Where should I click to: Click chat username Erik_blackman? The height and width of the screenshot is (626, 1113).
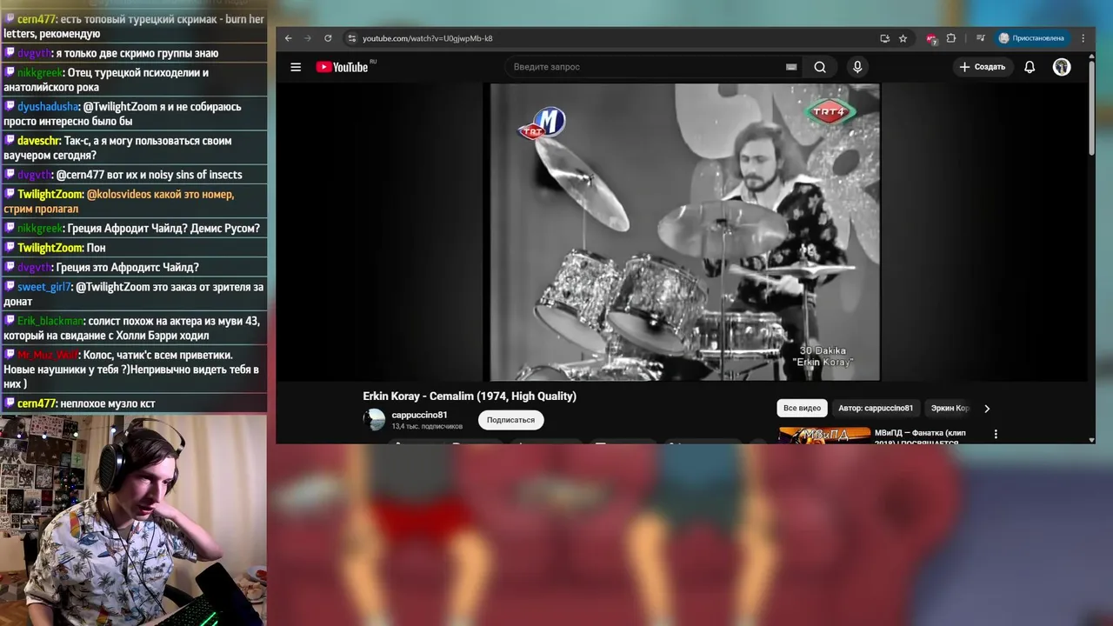50,321
